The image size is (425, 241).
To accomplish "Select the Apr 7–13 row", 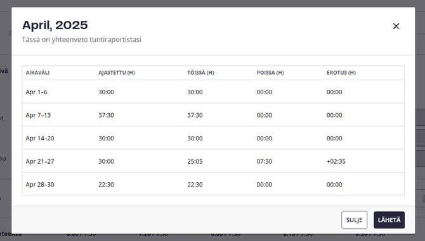I will [x=213, y=115].
